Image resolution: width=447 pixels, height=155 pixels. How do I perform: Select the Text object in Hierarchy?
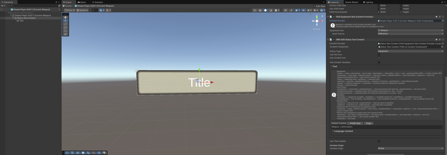(x=22, y=21)
